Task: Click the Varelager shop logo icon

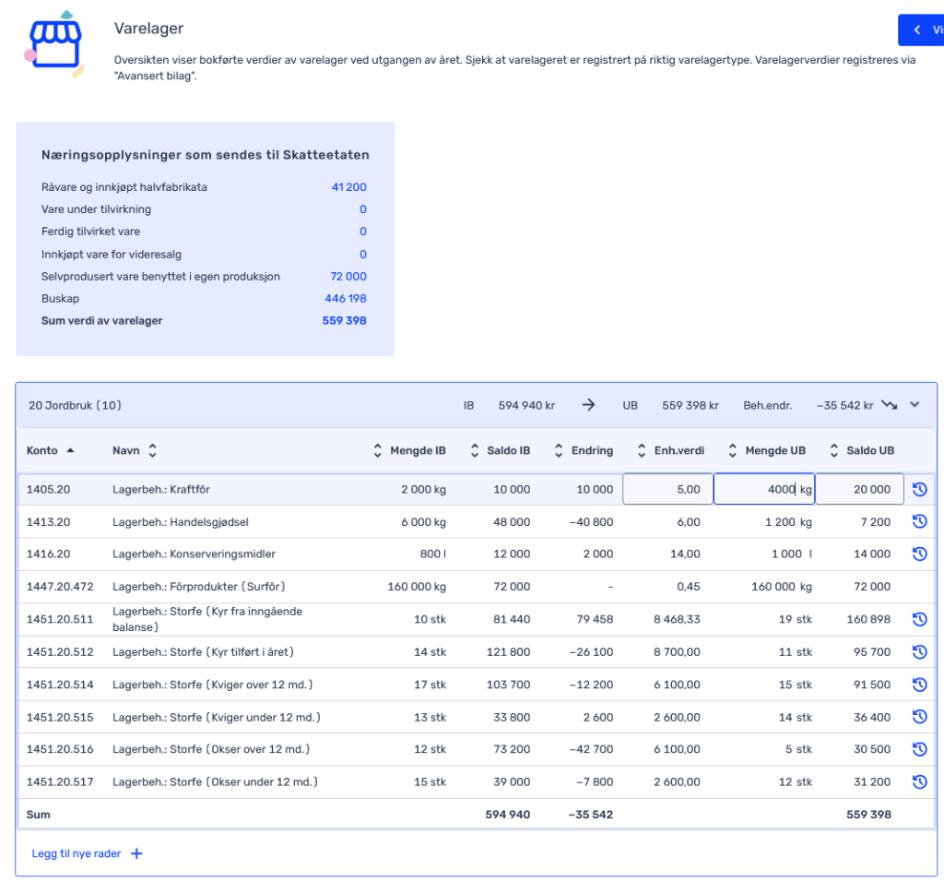Action: coord(55,44)
